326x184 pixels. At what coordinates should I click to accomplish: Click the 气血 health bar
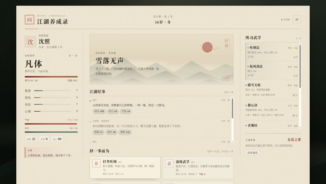click(51, 124)
